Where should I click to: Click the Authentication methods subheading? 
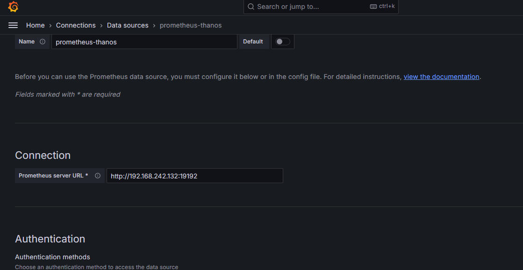pyautogui.click(x=52, y=257)
